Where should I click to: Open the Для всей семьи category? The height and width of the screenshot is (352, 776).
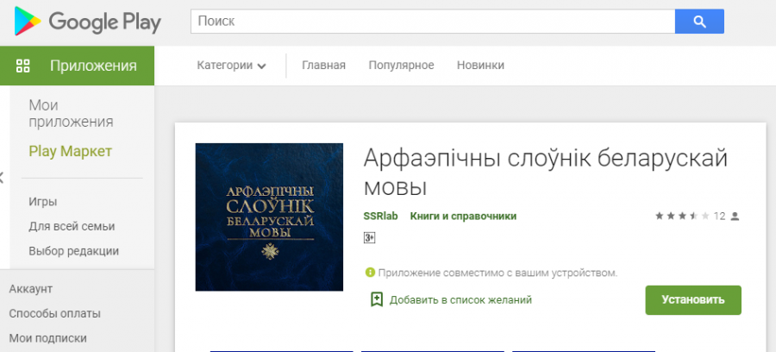[72, 227]
